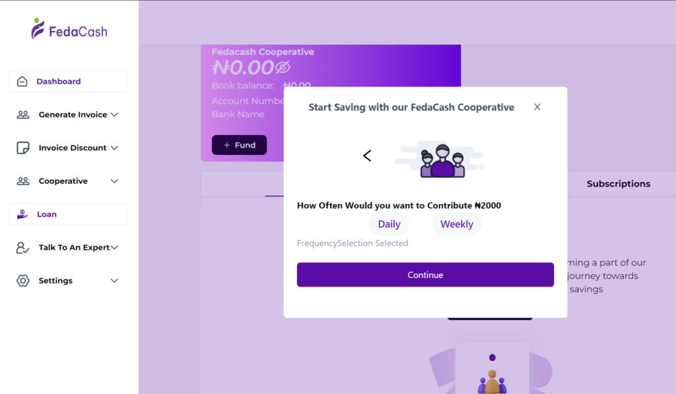Screen dimensions: 676x394
Task: Expand the Cooperative menu chevron
Action: pos(114,181)
